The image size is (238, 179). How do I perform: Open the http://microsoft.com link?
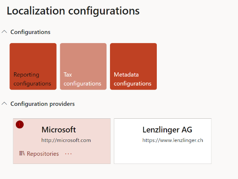(x=66, y=140)
